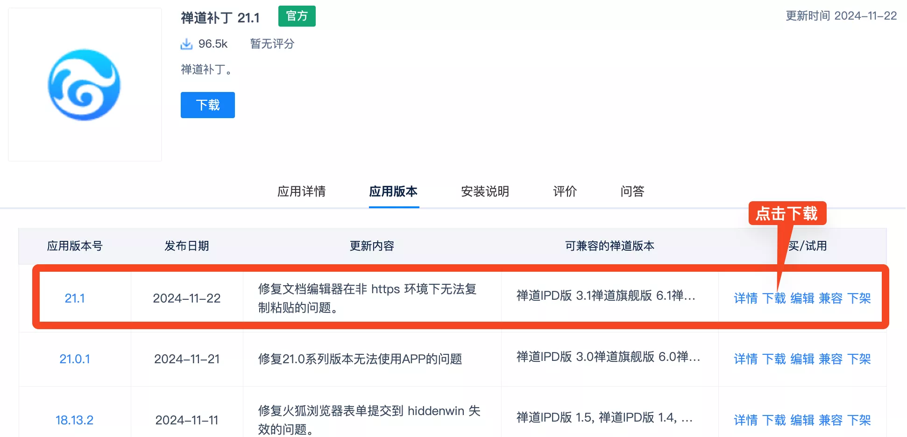907x437 pixels.
Task: Click 编辑 in the 18.13.2 row
Action: pyautogui.click(x=802, y=420)
